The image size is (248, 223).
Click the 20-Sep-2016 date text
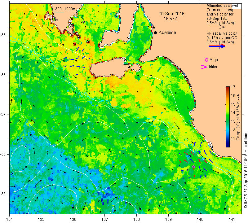coord(171,14)
